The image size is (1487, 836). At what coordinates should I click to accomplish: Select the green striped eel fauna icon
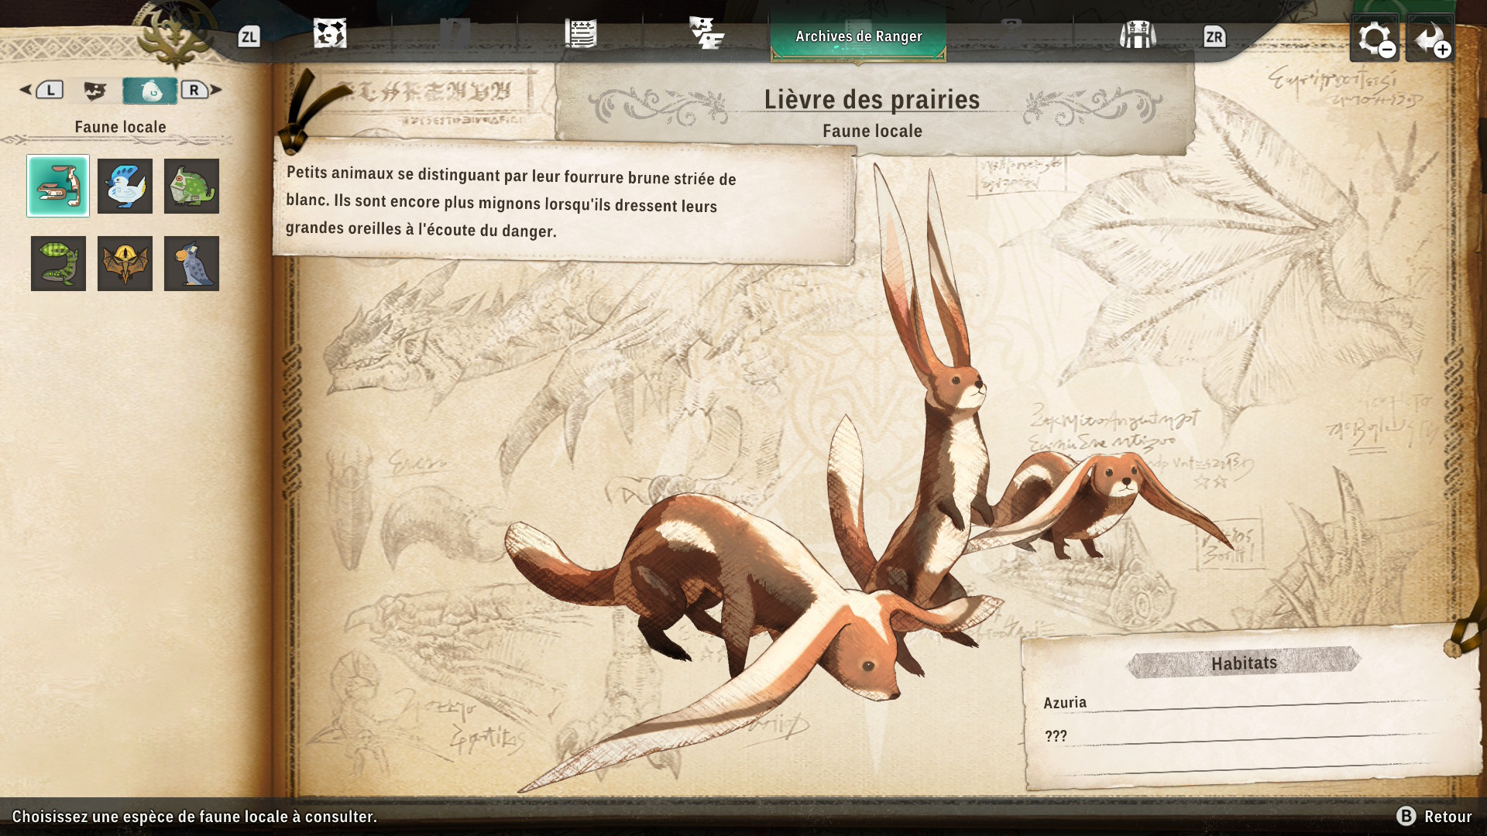coord(58,263)
